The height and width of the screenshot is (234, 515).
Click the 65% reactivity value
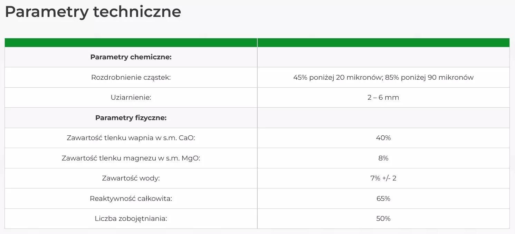(x=383, y=198)
